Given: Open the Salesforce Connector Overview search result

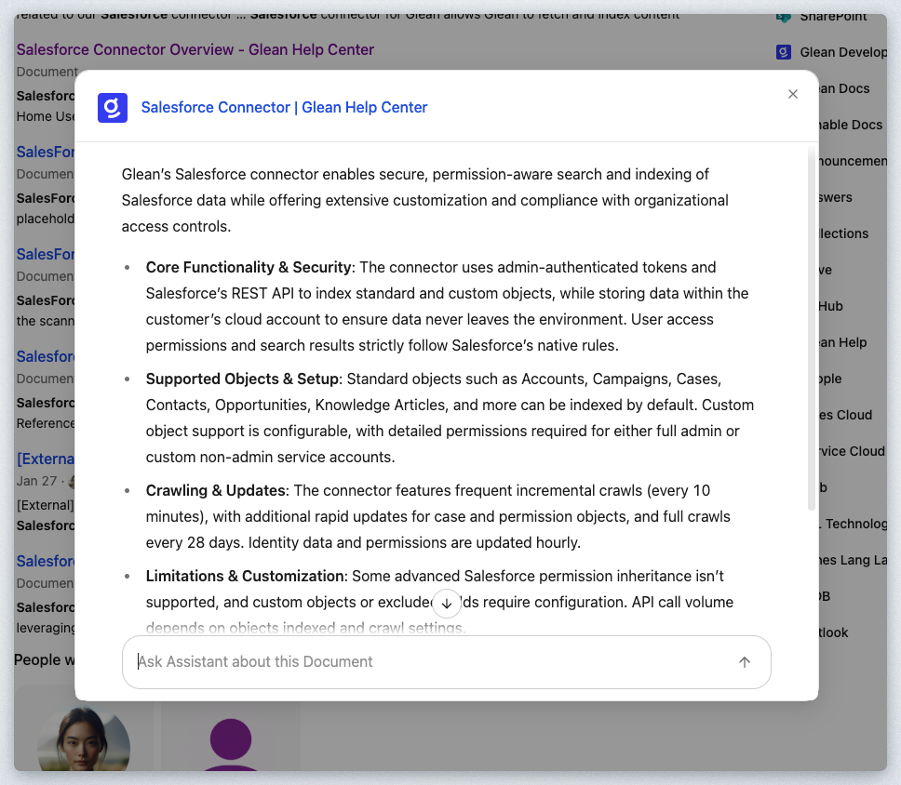Looking at the screenshot, I should tap(195, 49).
